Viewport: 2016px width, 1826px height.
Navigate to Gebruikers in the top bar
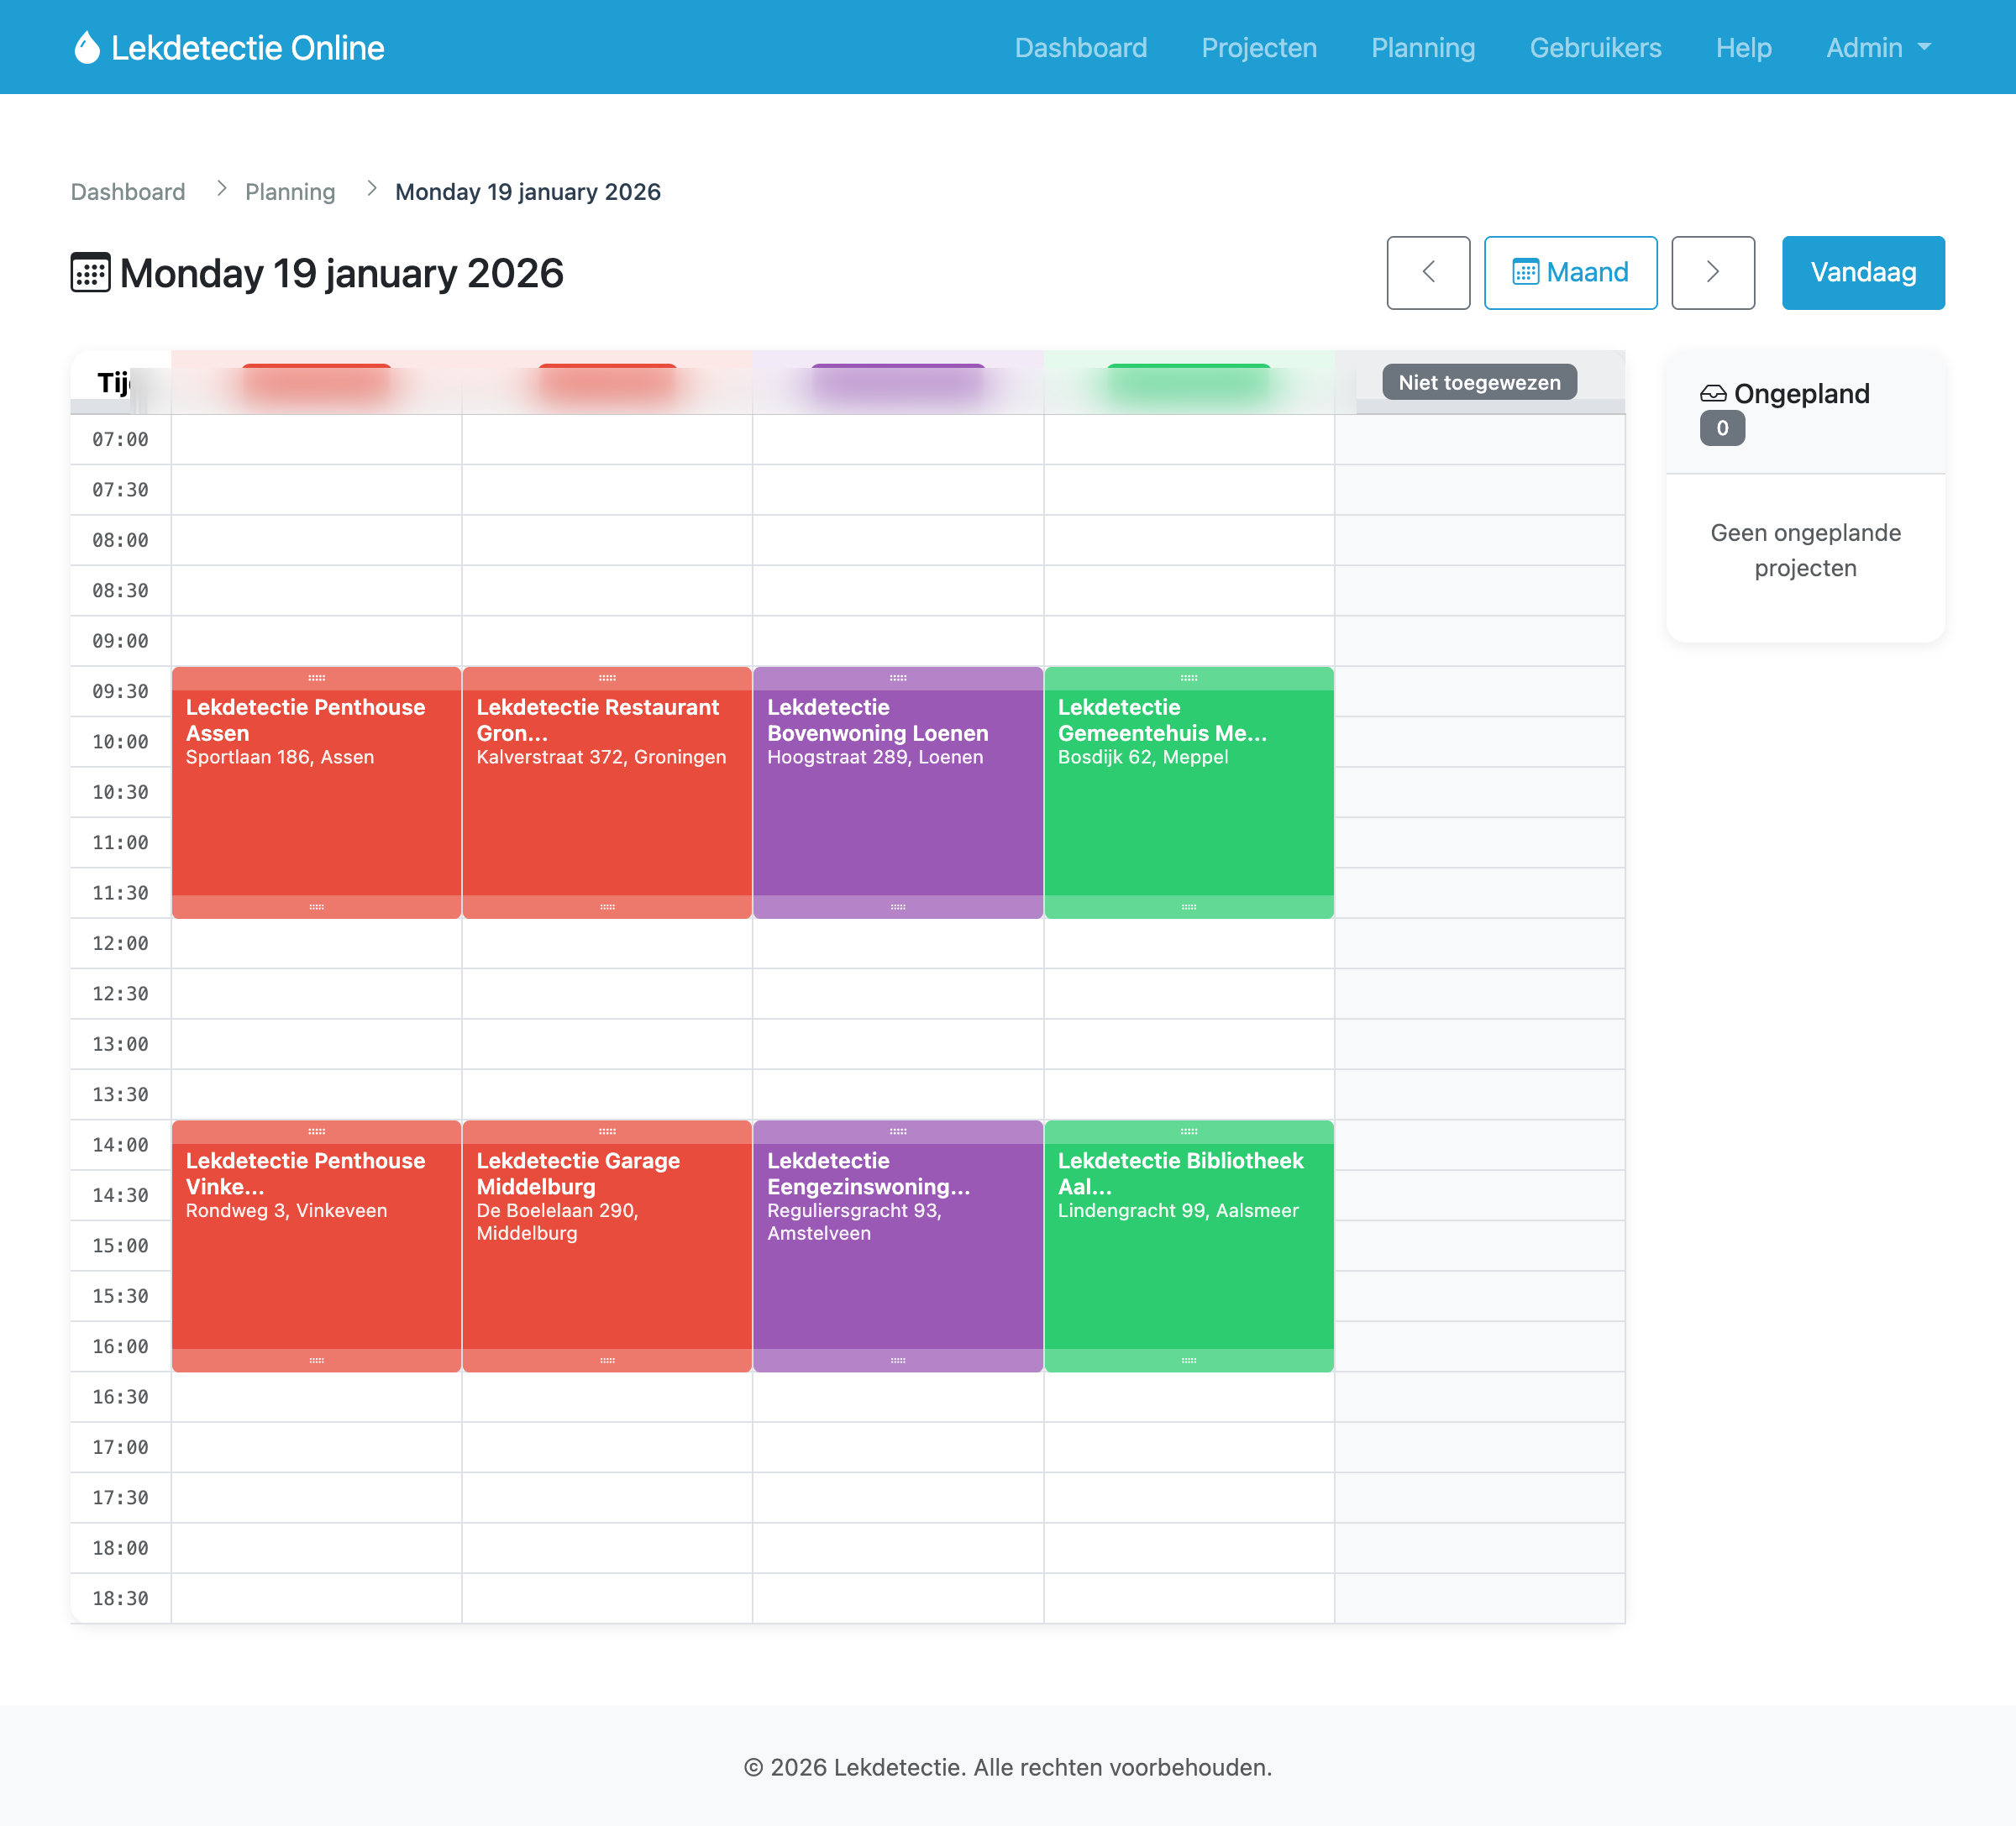click(1595, 47)
